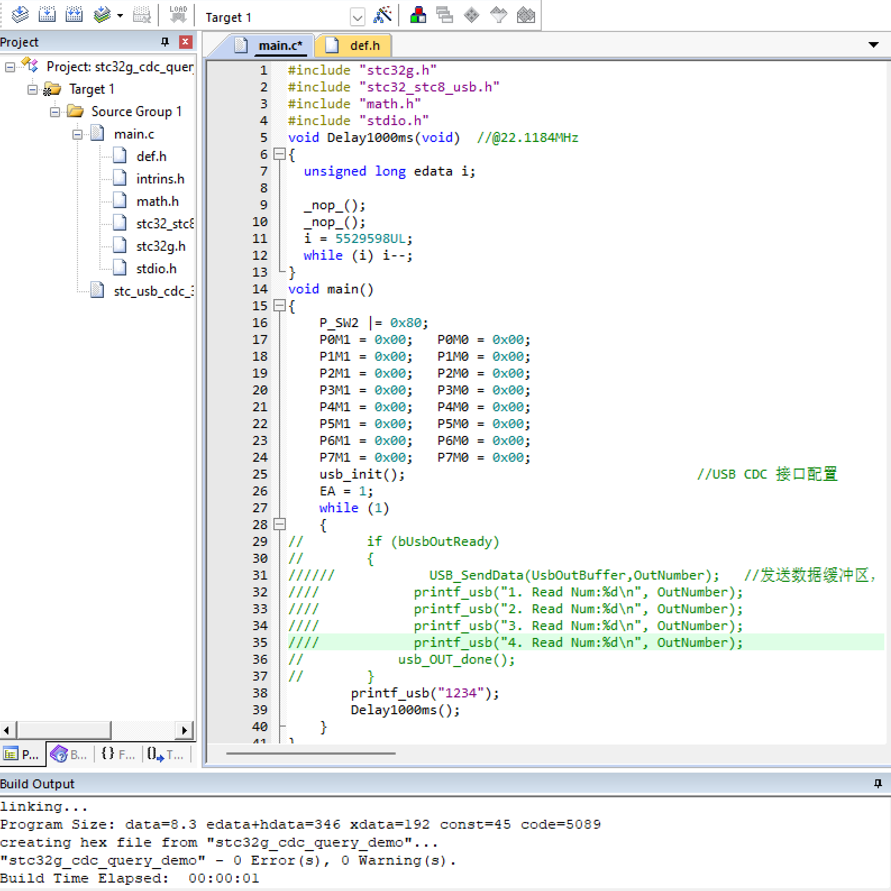The image size is (891, 891).
Task: Open the Batch Build dropdown arrow
Action: (120, 16)
